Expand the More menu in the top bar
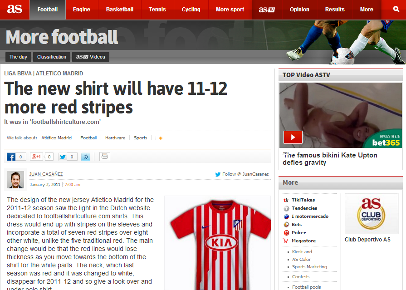Image resolution: width=406 pixels, height=290 pixels. tap(367, 10)
